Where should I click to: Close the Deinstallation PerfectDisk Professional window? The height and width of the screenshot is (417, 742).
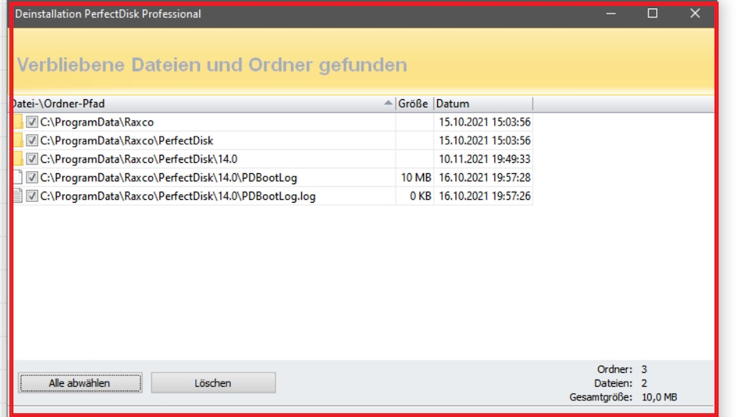pos(695,13)
